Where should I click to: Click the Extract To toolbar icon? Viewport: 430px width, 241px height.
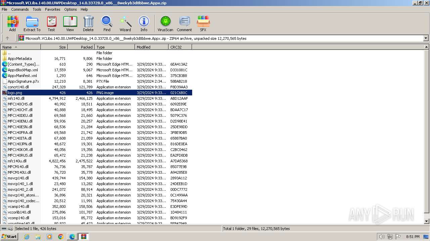pyautogui.click(x=32, y=23)
